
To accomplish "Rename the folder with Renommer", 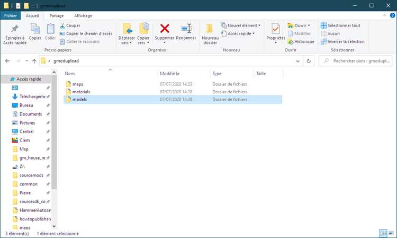I will [x=186, y=32].
